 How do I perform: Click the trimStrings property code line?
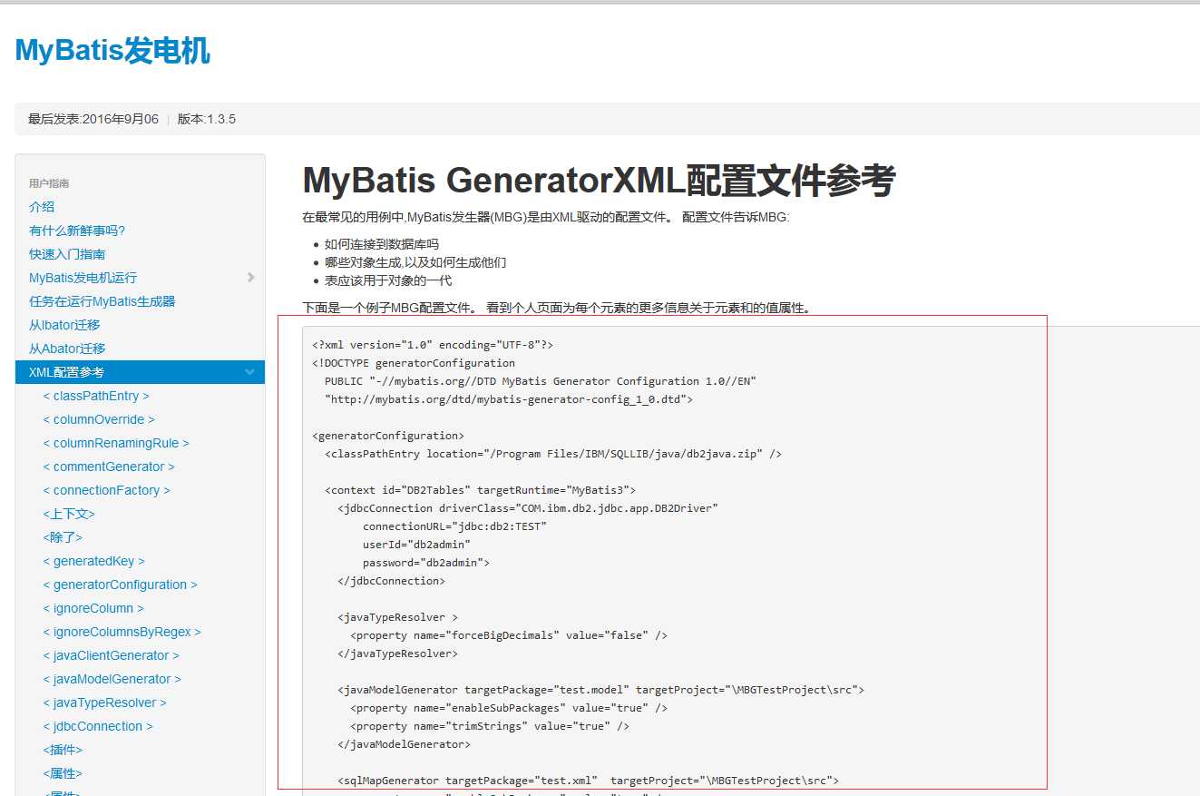point(490,726)
